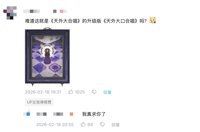This screenshot has width=200, height=132.
Task: Click the 2026-02-18 19:31 timestamp
Action: (x=43, y=92)
